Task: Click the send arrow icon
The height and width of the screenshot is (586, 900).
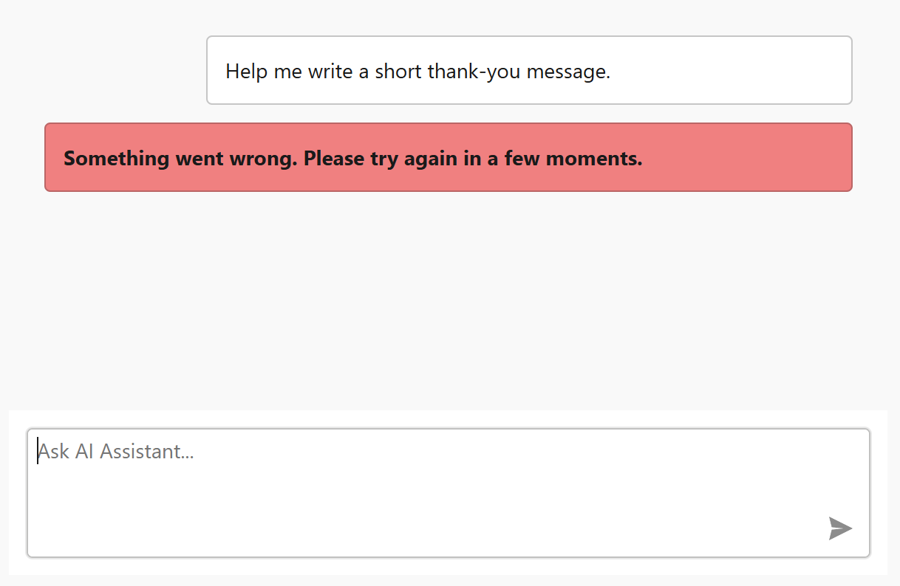Action: pyautogui.click(x=840, y=528)
